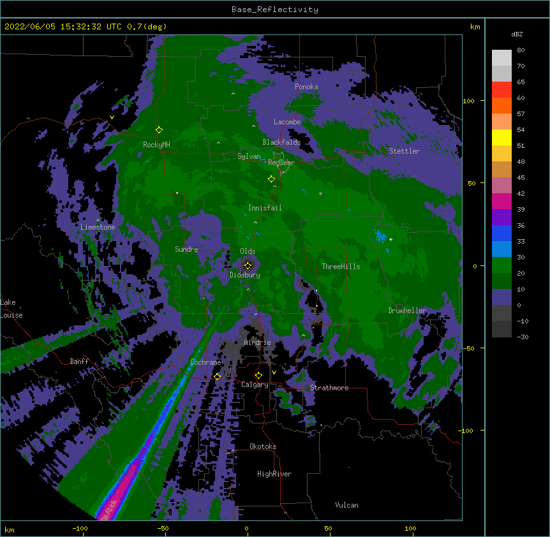Select the magenta swatch in dBZ legend
This screenshot has height=537, width=550.
click(502, 201)
